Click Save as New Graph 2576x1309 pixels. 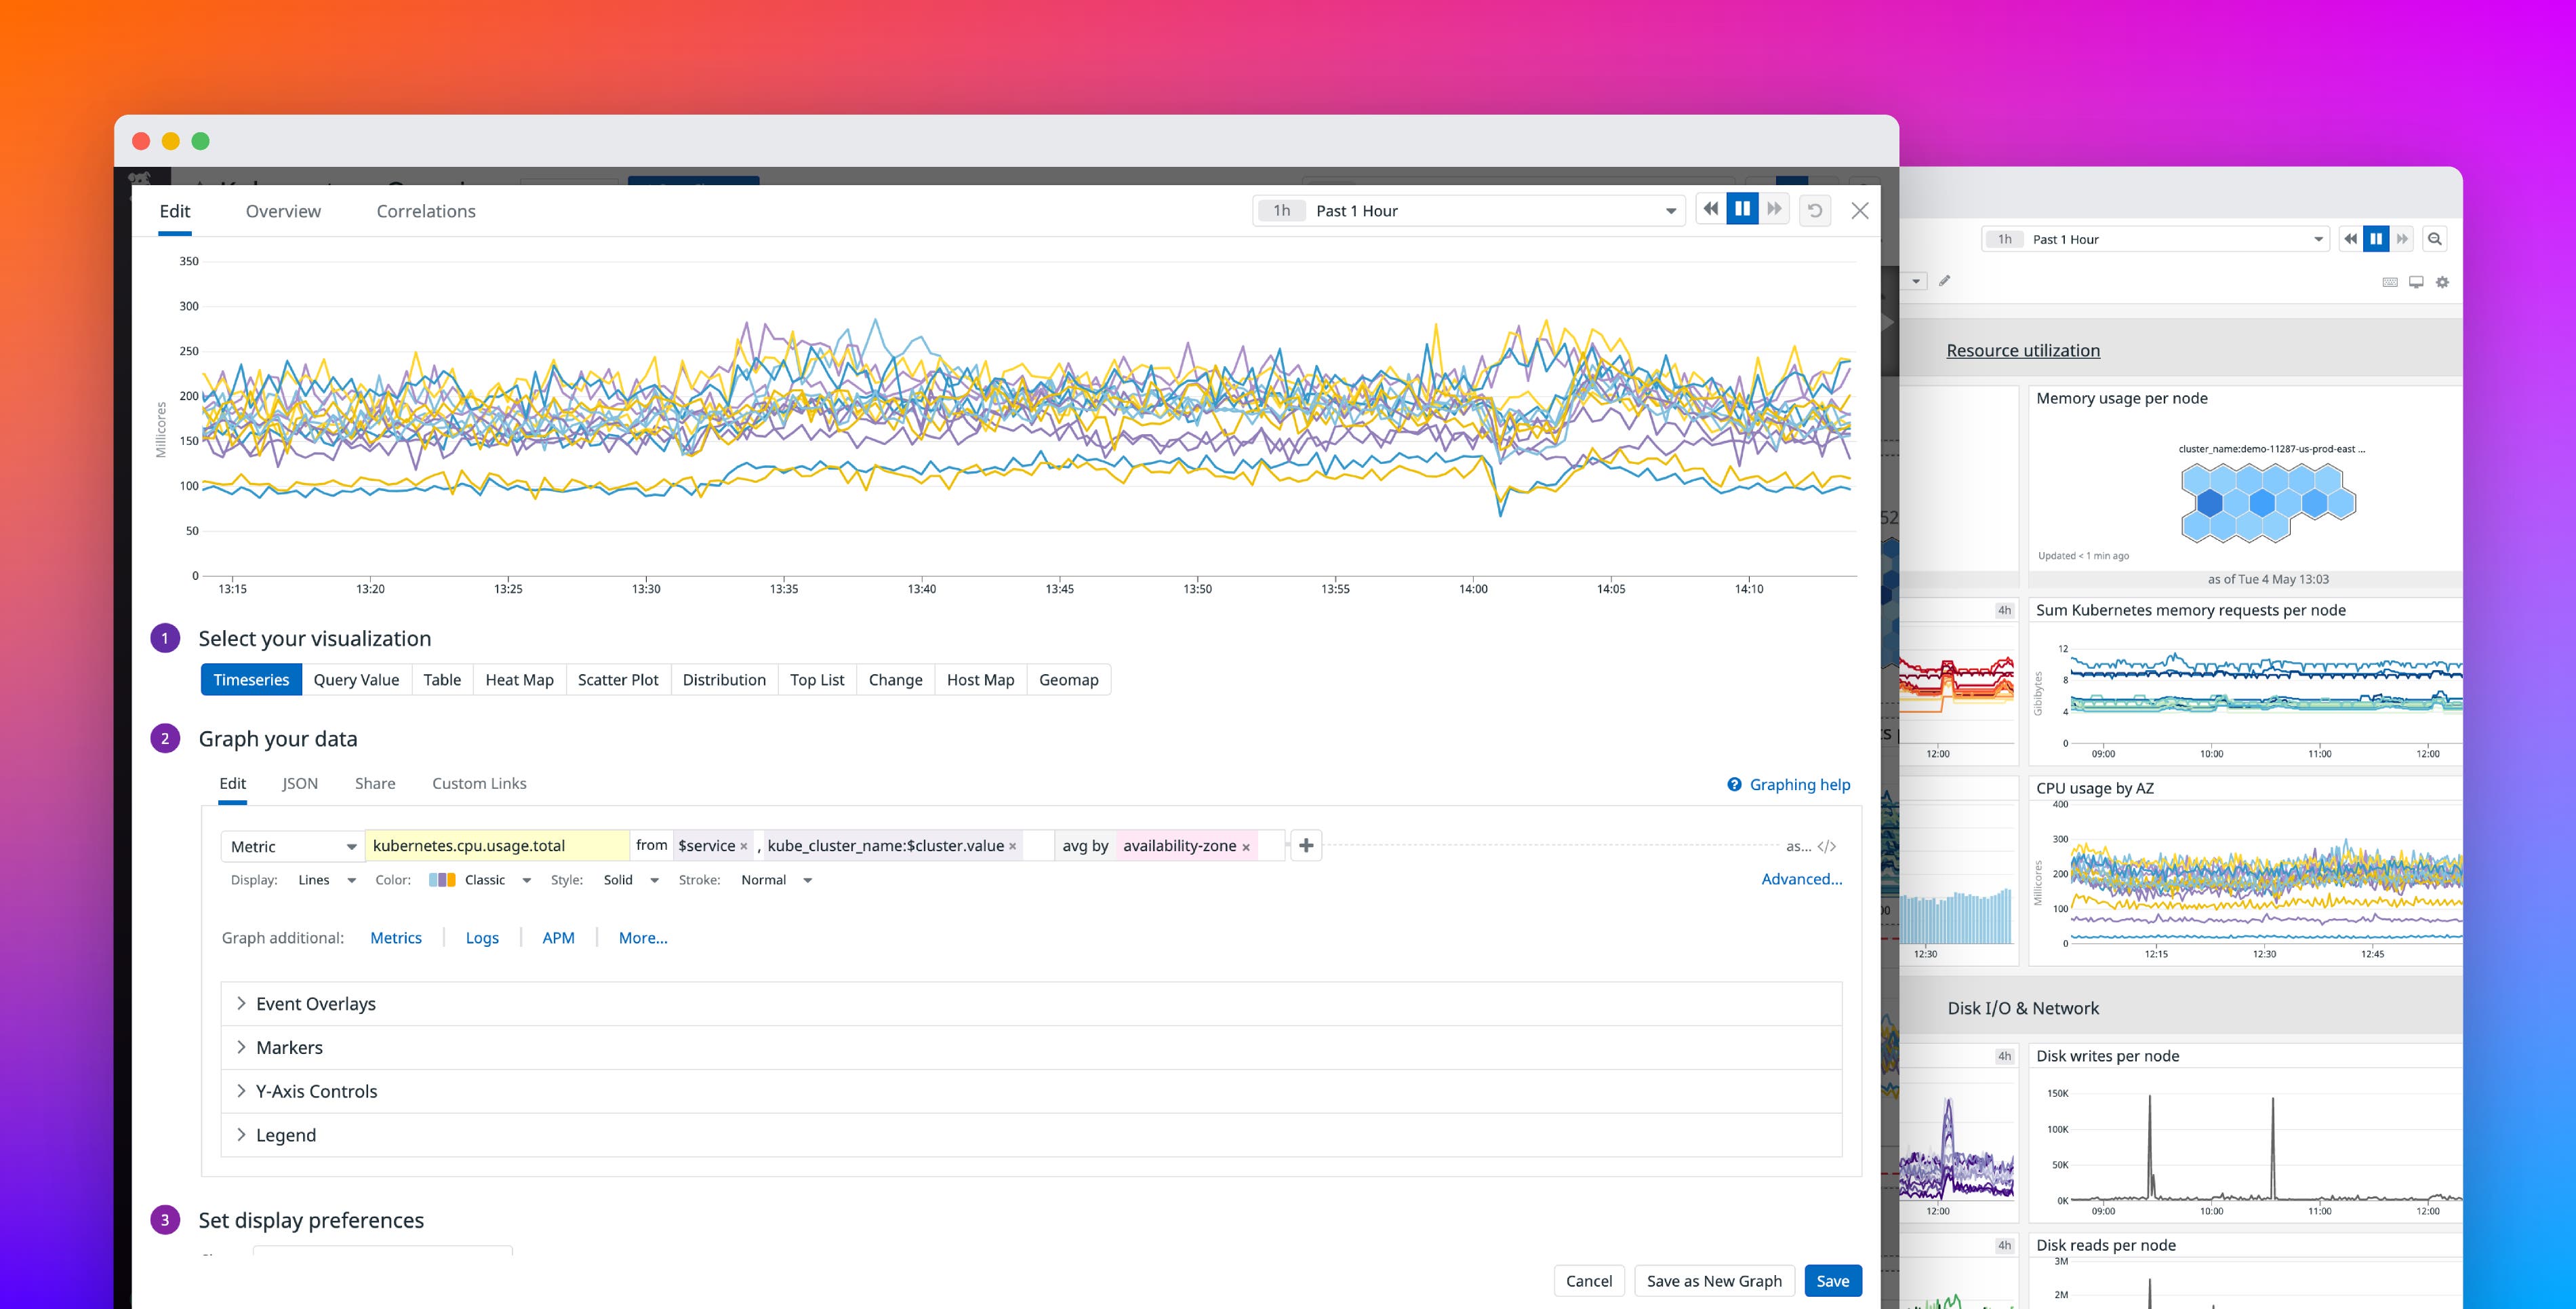[1714, 1281]
